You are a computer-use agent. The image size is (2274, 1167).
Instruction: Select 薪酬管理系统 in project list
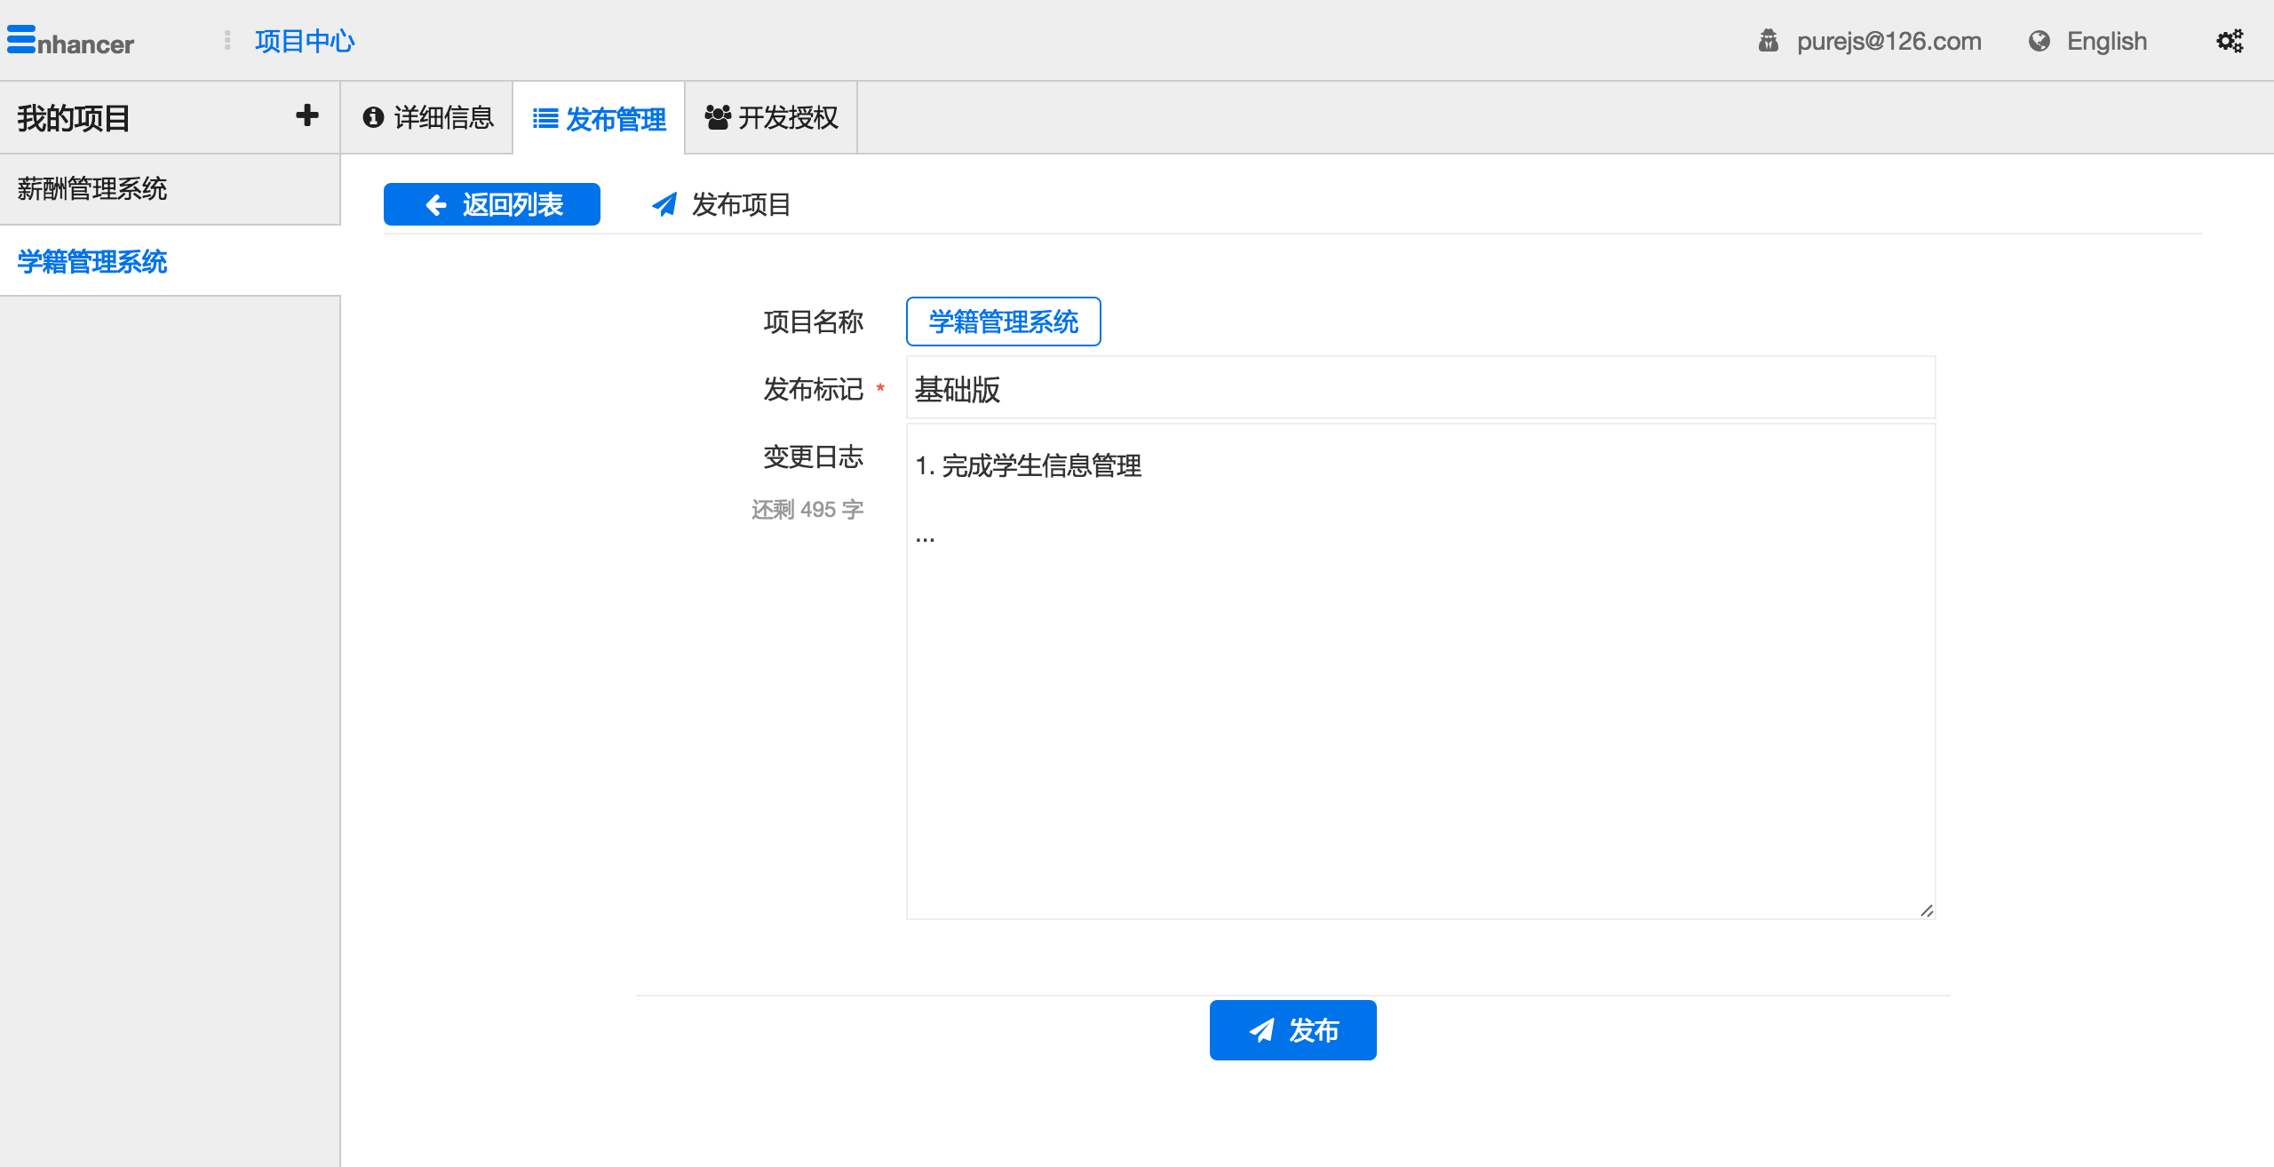[92, 188]
